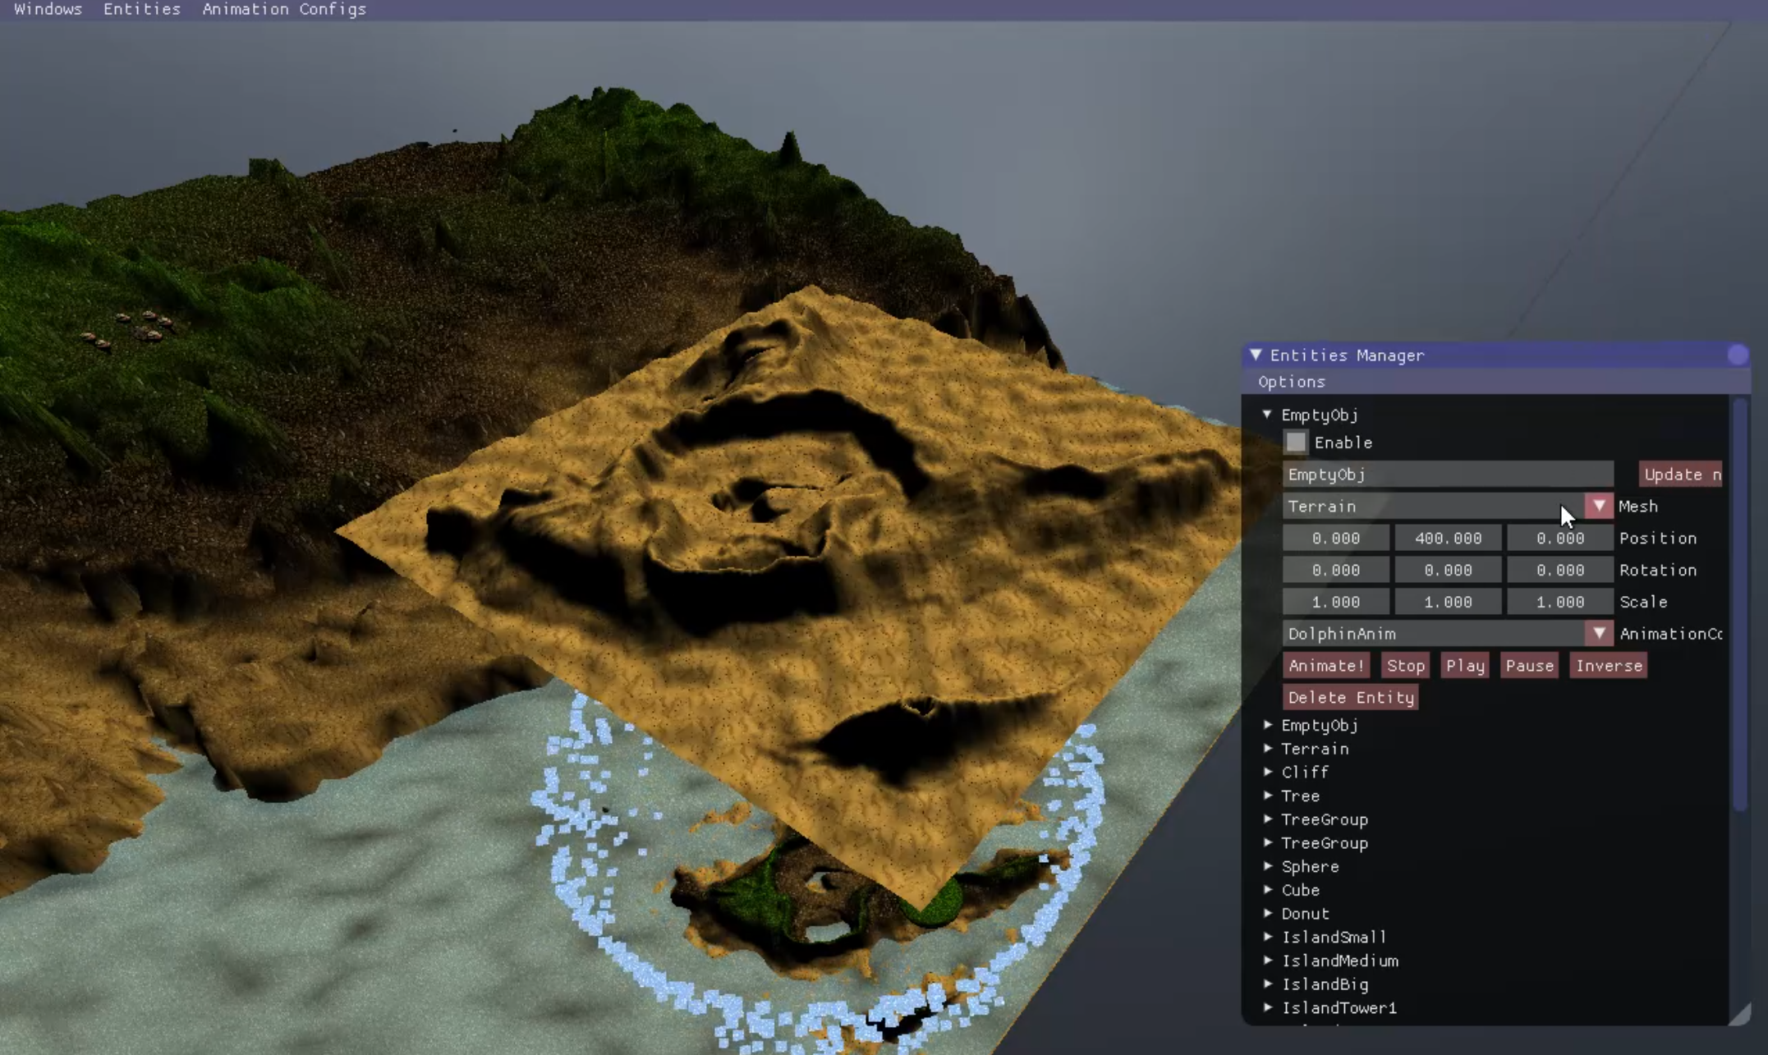Click the Animate! button
1768x1055 pixels.
1325,666
